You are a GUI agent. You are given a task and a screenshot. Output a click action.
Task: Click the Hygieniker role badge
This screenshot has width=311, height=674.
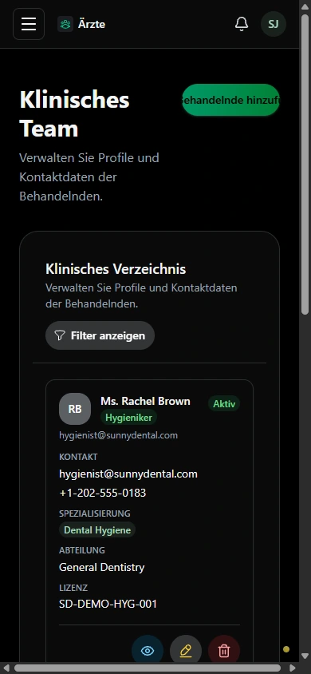pos(128,417)
